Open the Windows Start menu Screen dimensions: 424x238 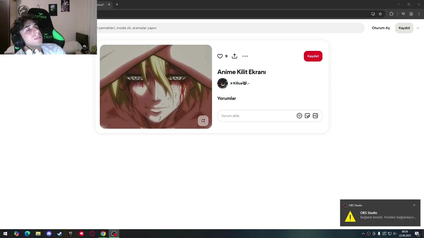point(5,234)
